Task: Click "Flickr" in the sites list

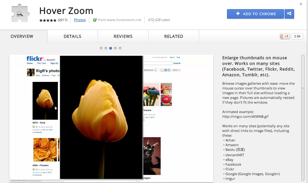Action: click(x=230, y=169)
